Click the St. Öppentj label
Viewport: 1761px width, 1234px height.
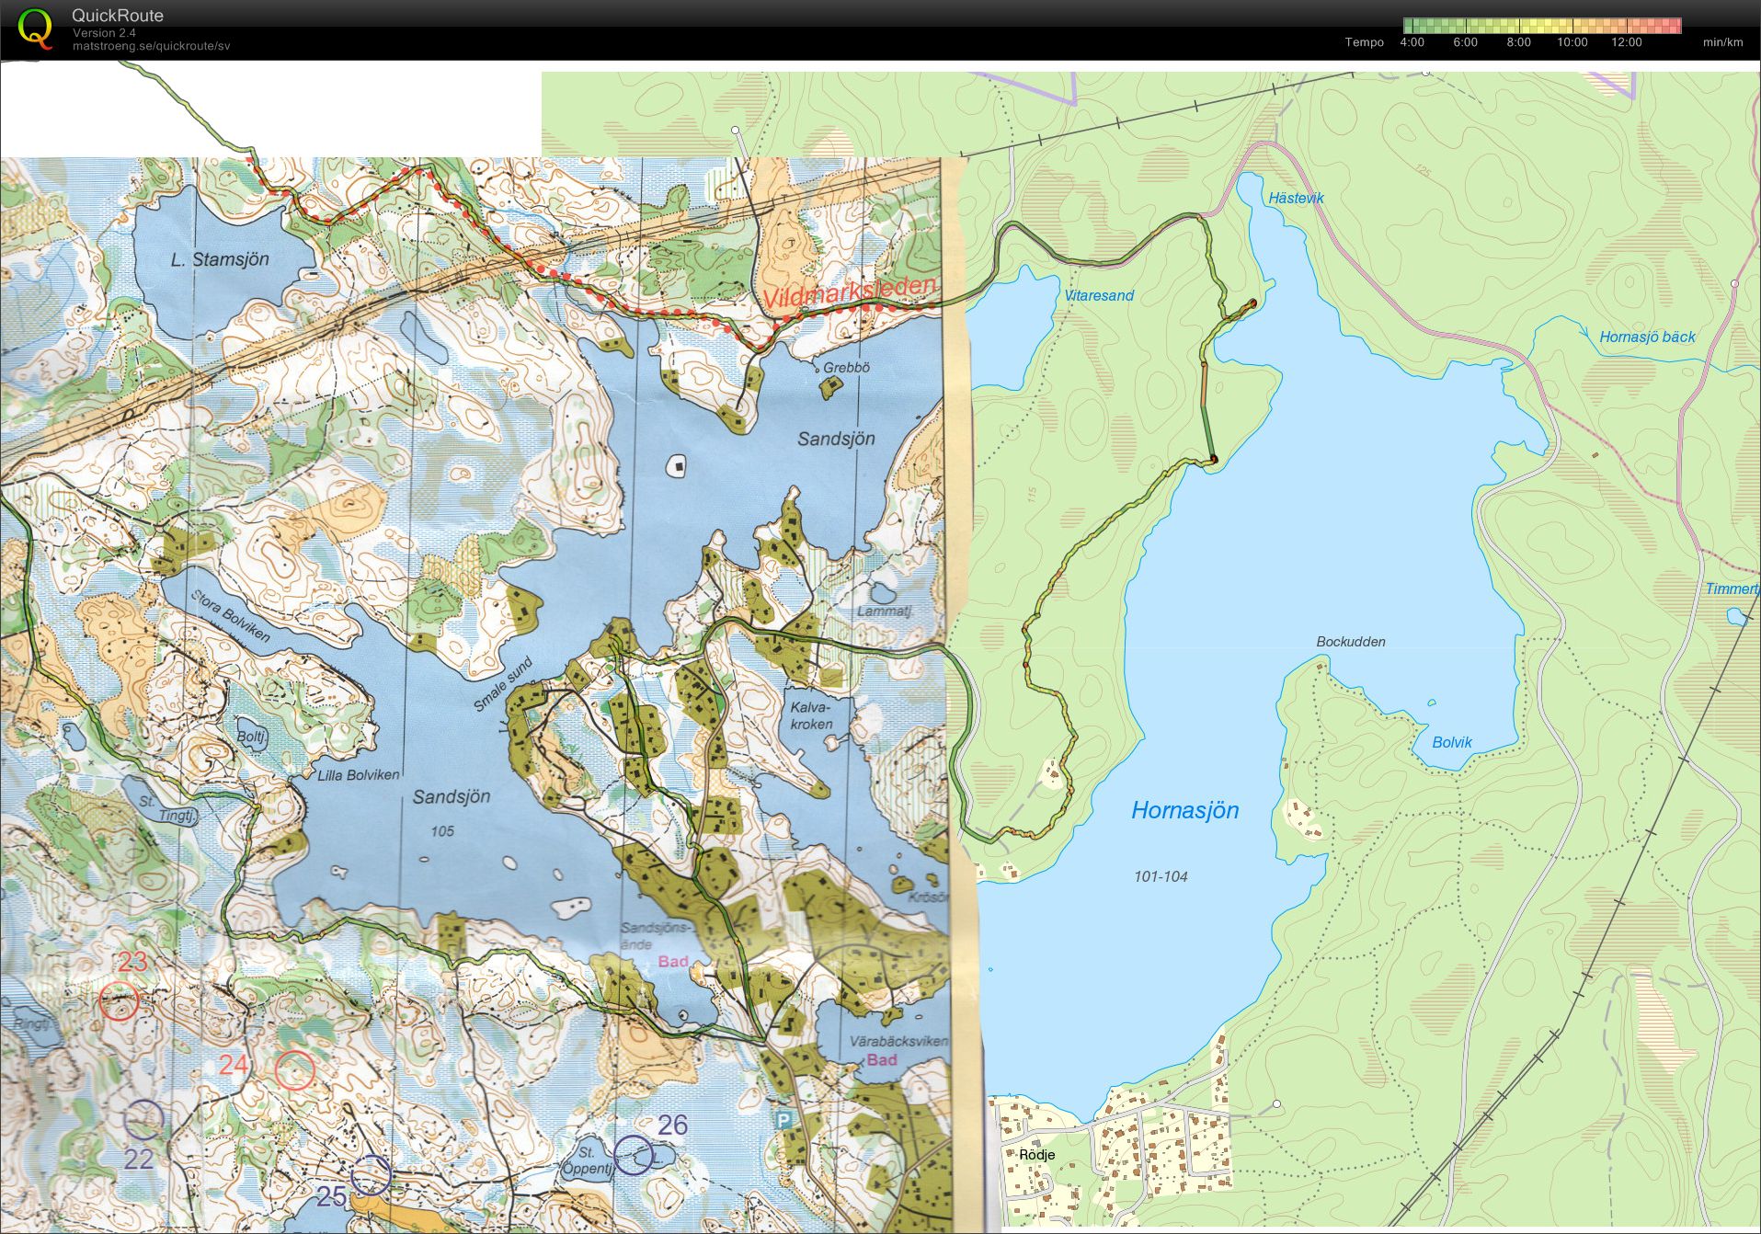point(588,1160)
